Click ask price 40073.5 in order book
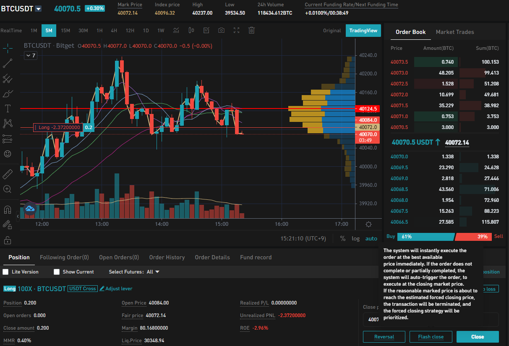This screenshot has height=346, width=509. click(x=399, y=62)
